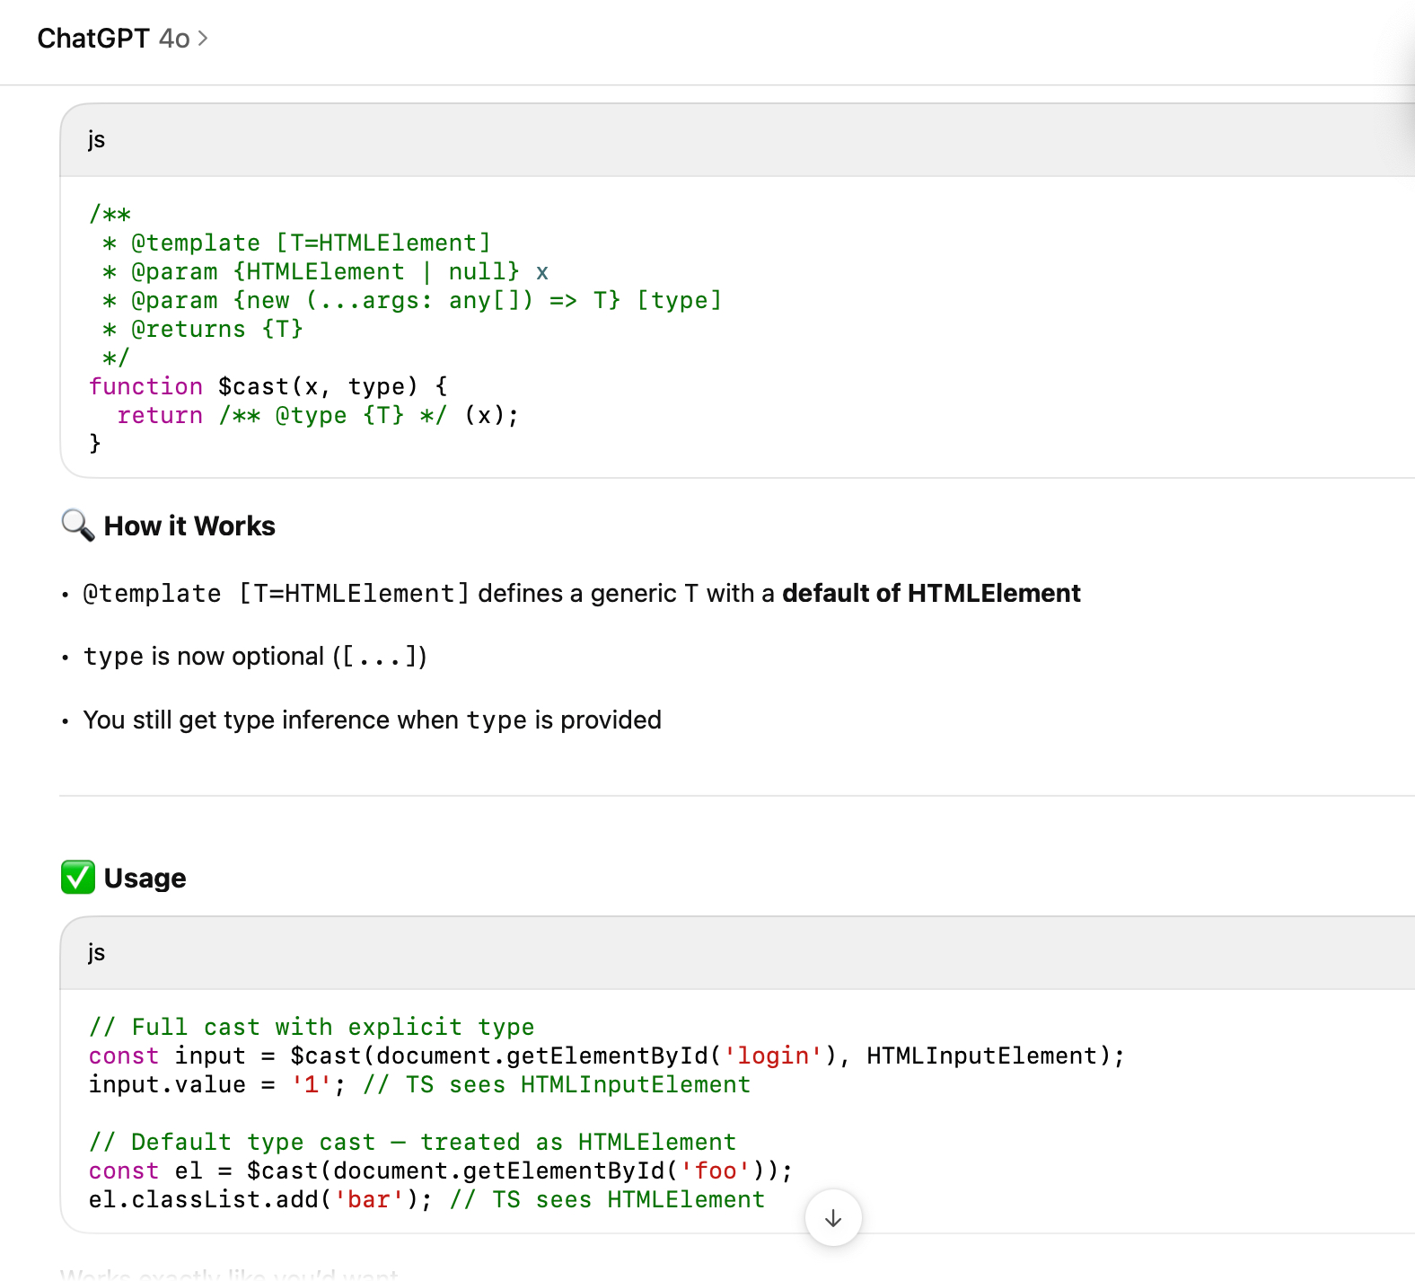Click 'You still get type inference' bullet
1415x1281 pixels.
372,720
